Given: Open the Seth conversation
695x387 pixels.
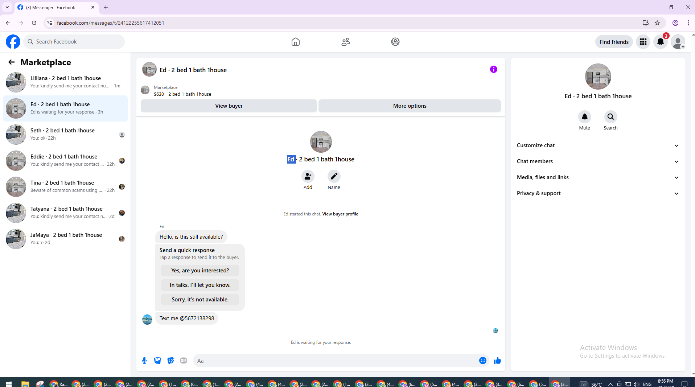Looking at the screenshot, I should 65,135.
